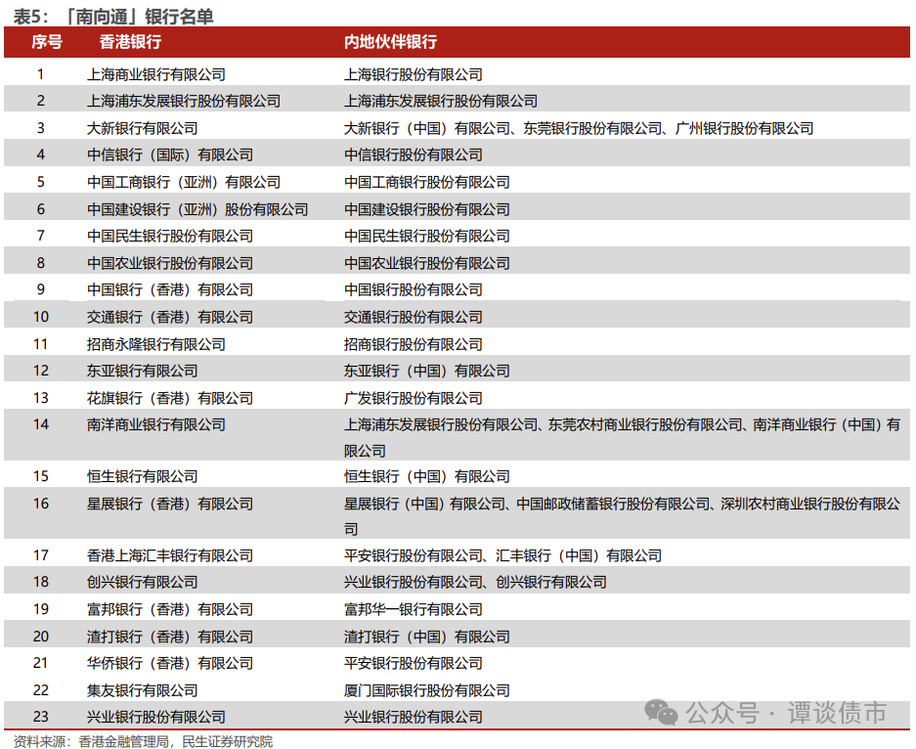Select 中国民生银行股份有限公司 in the Hong Kong column
The height and width of the screenshot is (749, 916).
coord(170,236)
